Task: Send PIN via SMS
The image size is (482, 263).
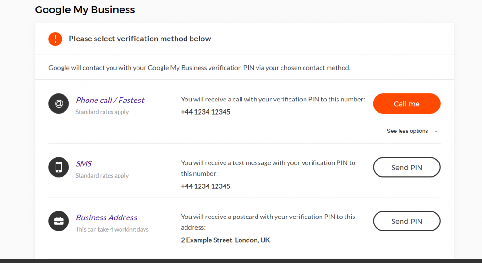Action: [407, 167]
